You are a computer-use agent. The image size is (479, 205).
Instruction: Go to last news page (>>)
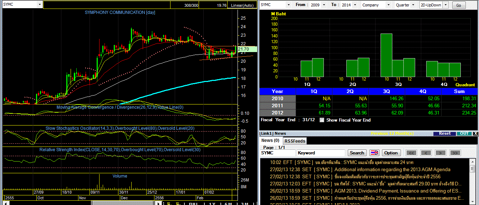tap(455, 153)
